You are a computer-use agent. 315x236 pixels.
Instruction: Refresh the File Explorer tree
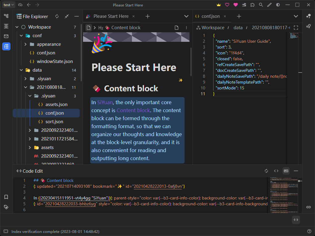point(57,16)
